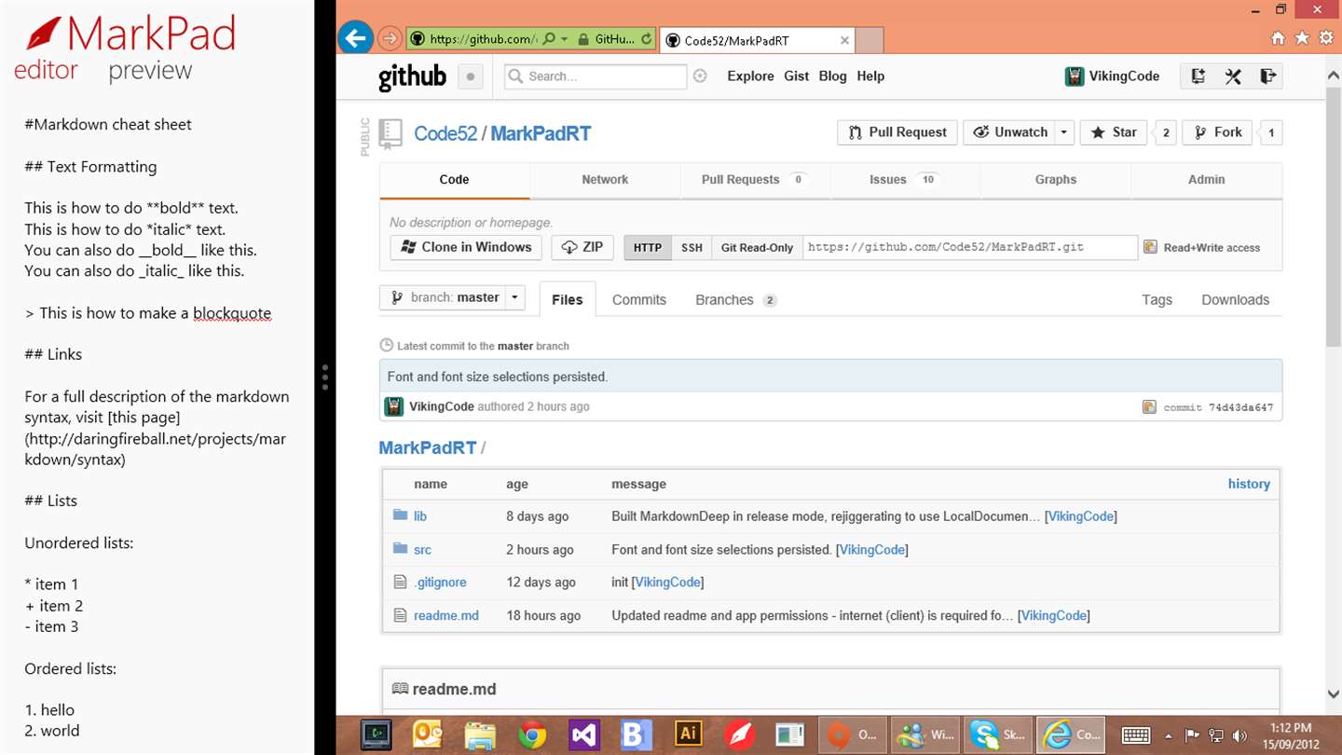Click VikingCode avatar in header
This screenshot has height=755, width=1342.
[1075, 76]
